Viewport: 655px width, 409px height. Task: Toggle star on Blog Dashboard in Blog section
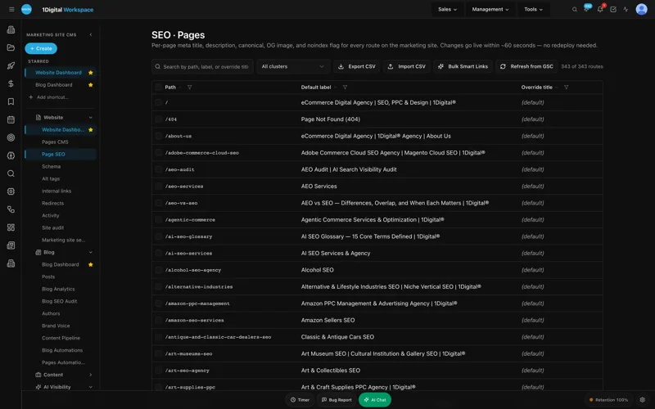coord(91,264)
